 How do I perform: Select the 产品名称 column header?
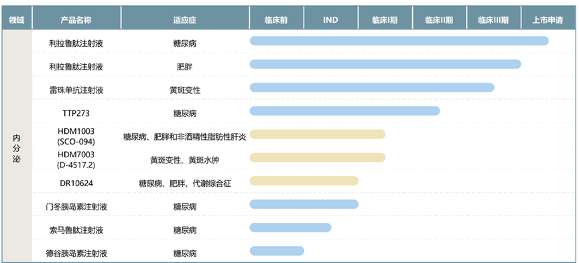[x=76, y=20]
